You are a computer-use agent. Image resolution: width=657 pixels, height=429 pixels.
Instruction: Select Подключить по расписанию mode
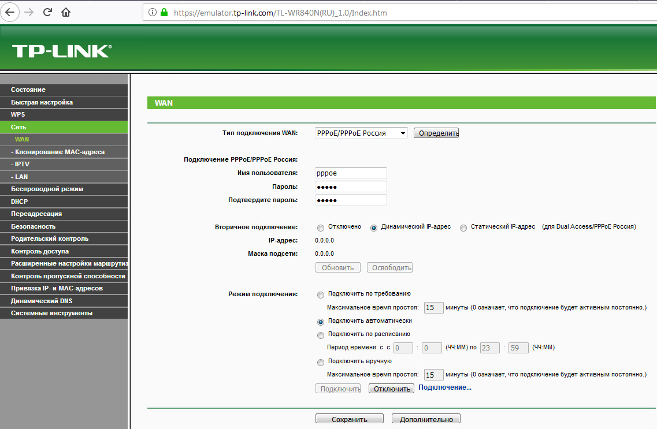(x=321, y=335)
